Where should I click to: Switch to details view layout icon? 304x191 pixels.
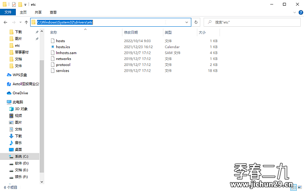(x=294, y=187)
